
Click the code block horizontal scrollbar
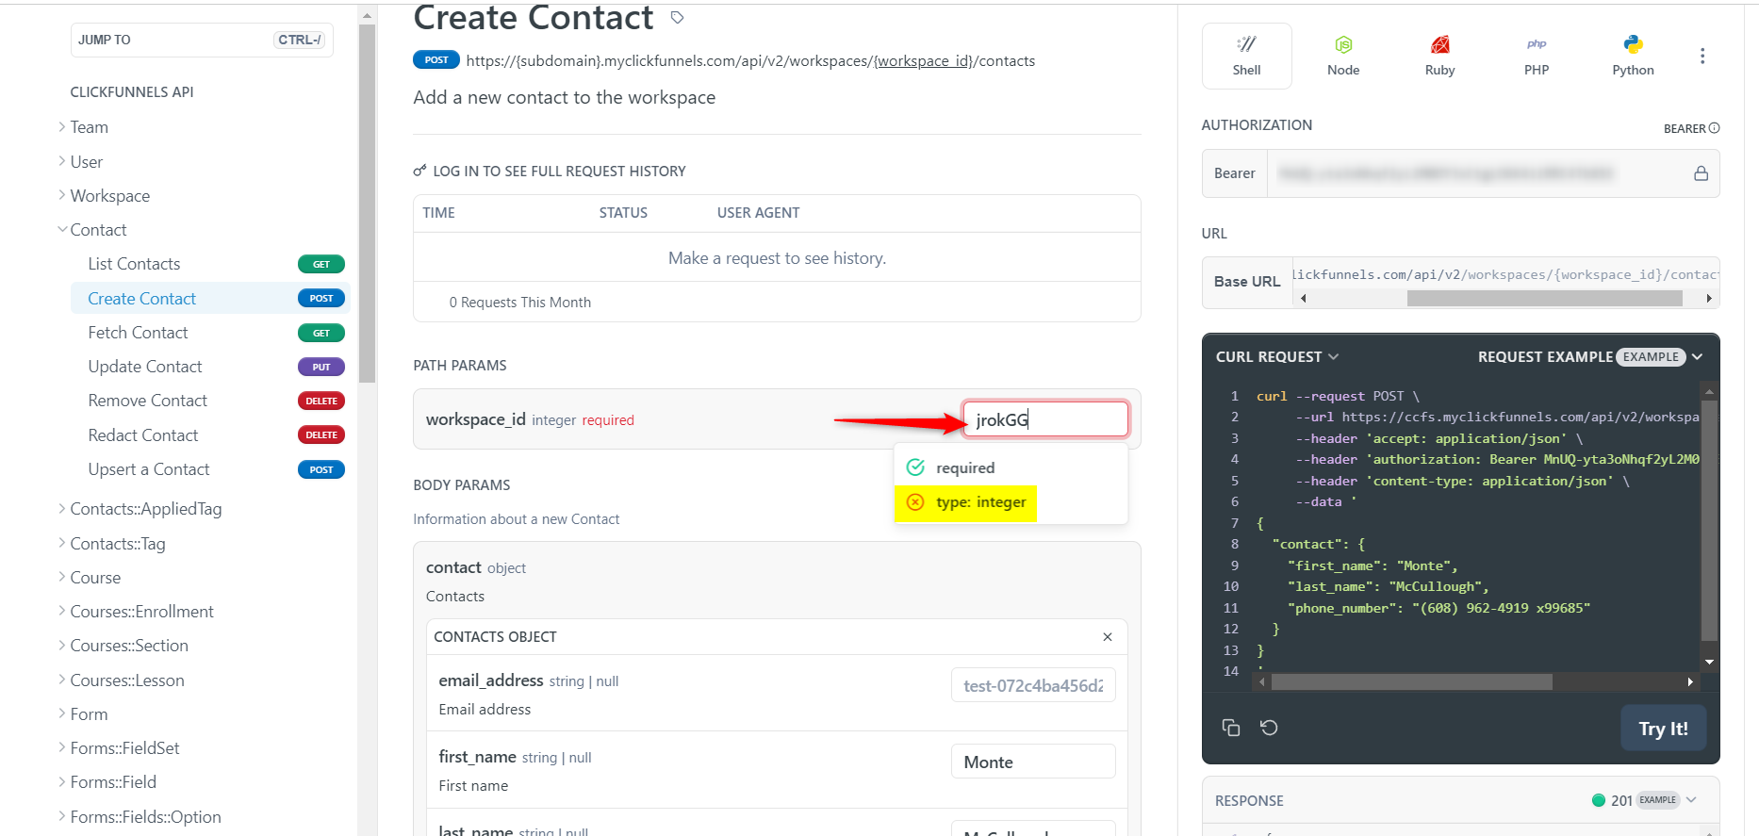click(x=1411, y=681)
